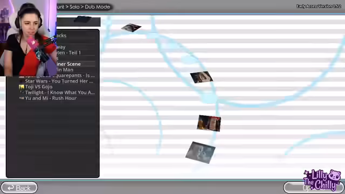Select the Toji VS Gojo track
The width and height of the screenshot is (345, 194).
pos(57,87)
